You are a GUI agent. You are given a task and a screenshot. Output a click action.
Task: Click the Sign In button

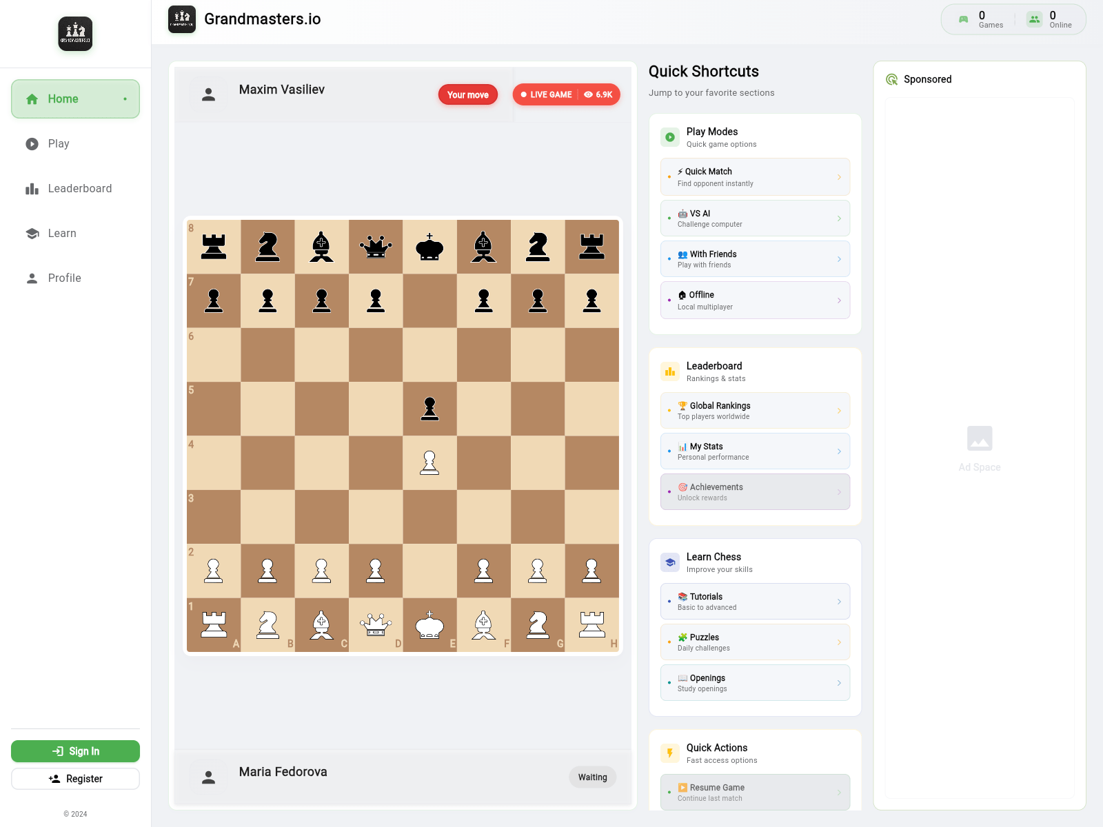point(75,751)
